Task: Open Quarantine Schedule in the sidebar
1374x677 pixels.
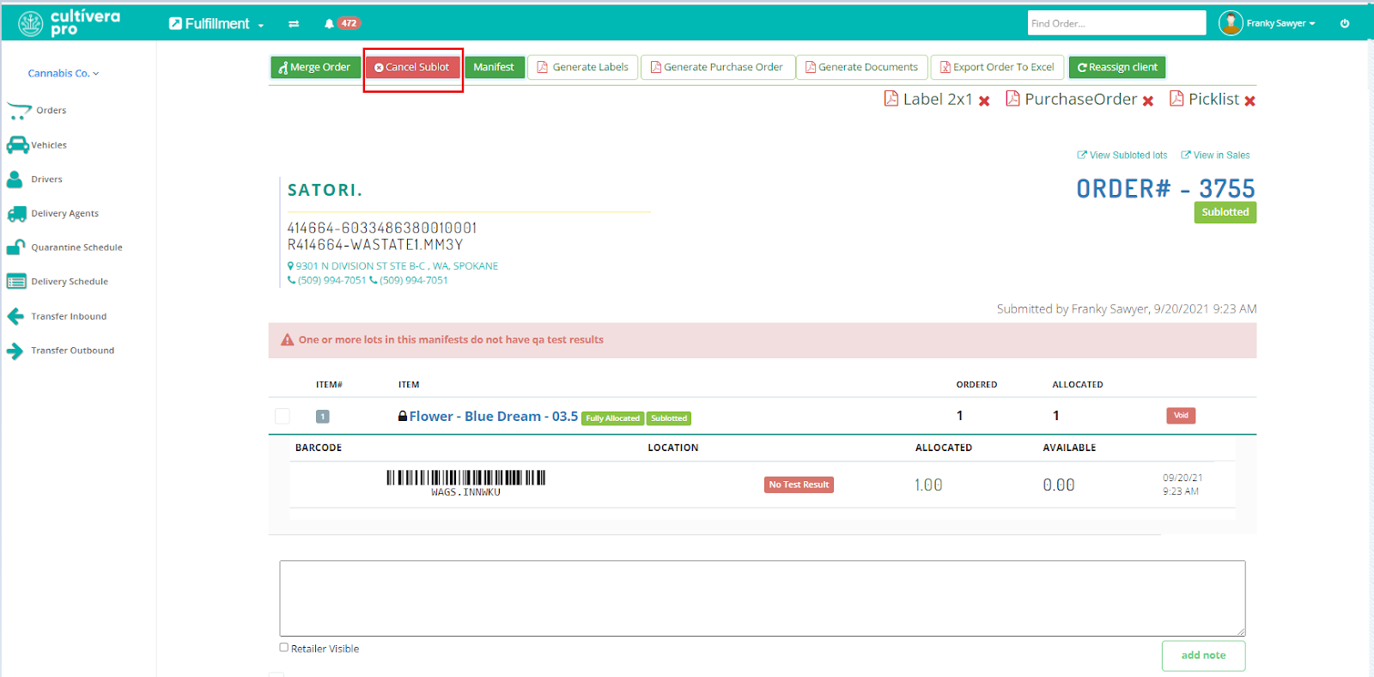Action: (76, 247)
